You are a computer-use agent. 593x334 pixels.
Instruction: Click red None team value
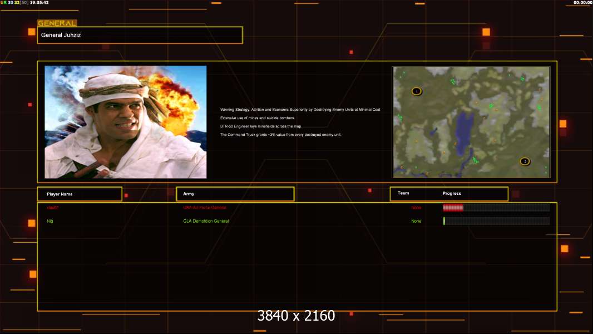tap(416, 208)
